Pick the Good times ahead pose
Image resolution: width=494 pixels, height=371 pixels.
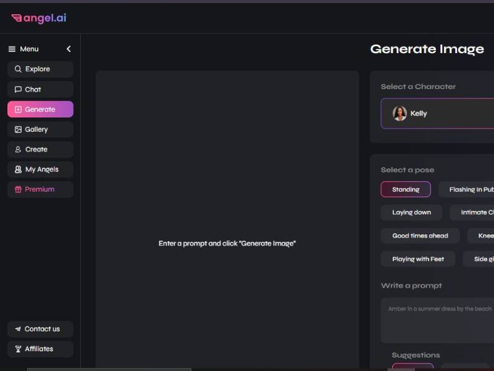[420, 236]
